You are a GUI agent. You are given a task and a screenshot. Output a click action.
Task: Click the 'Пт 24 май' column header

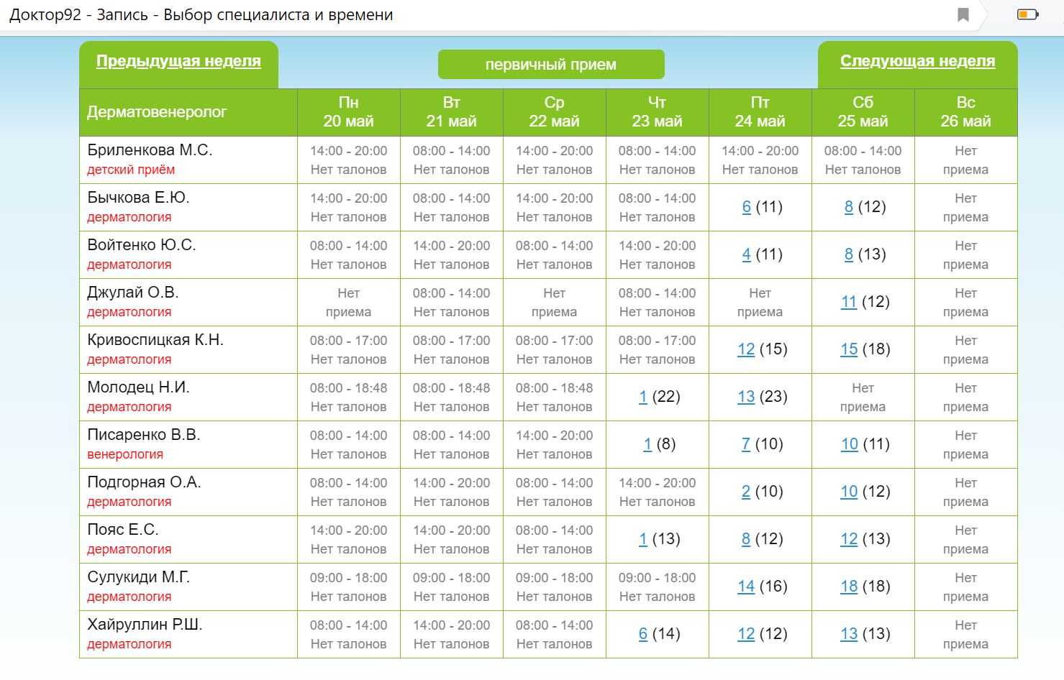(760, 112)
